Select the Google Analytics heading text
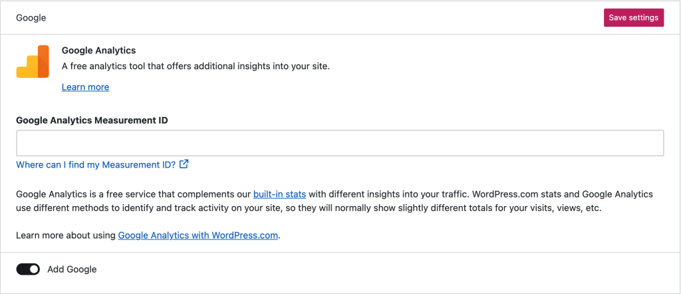 click(x=98, y=50)
